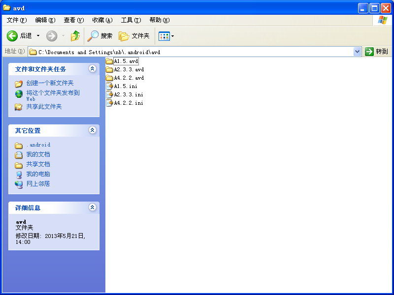Image resolution: width=394 pixels, height=295 pixels.
Task: Click the publish to Web globe icon
Action: [x=19, y=94]
